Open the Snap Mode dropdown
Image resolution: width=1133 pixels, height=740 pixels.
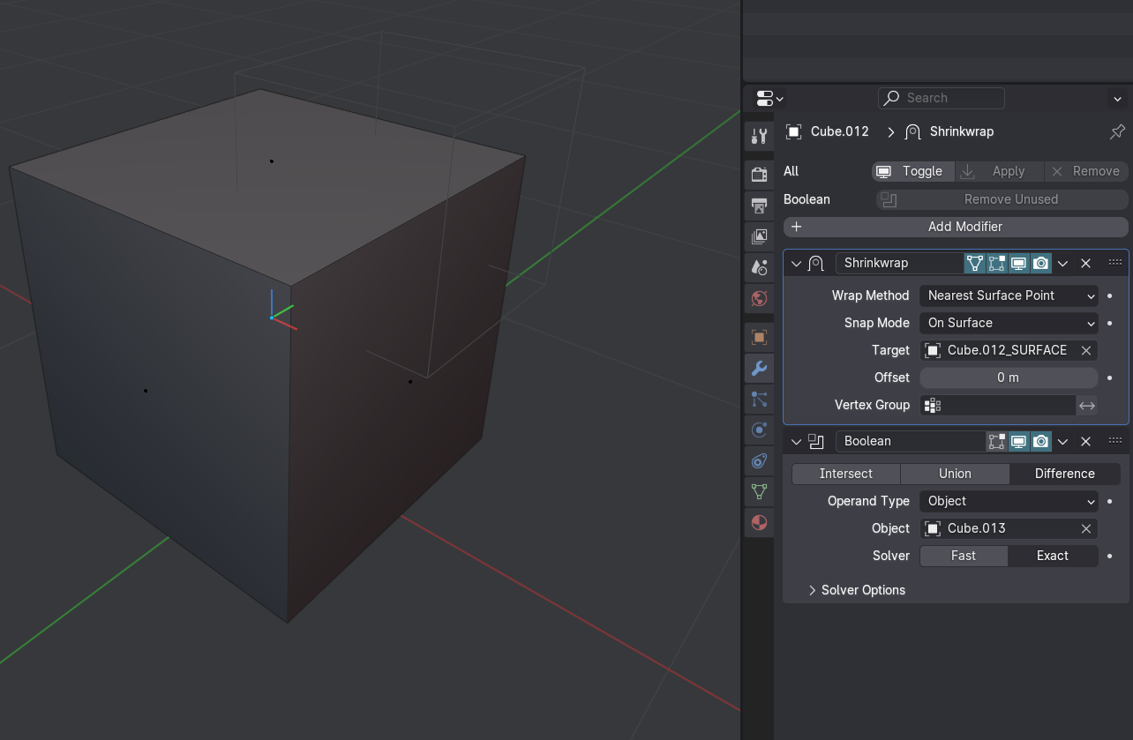pos(1009,323)
